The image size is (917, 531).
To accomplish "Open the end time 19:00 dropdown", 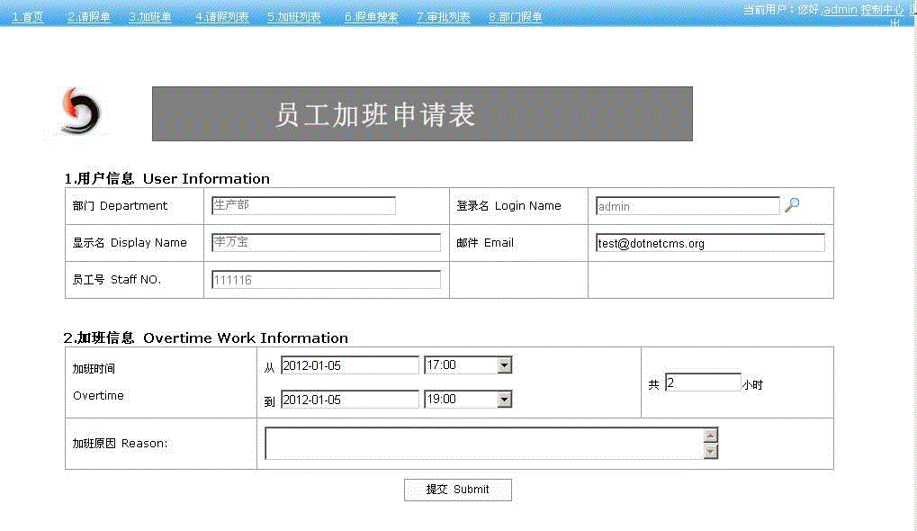I will (x=504, y=400).
